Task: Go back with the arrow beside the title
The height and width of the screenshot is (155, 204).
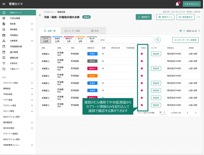Action: [40, 15]
